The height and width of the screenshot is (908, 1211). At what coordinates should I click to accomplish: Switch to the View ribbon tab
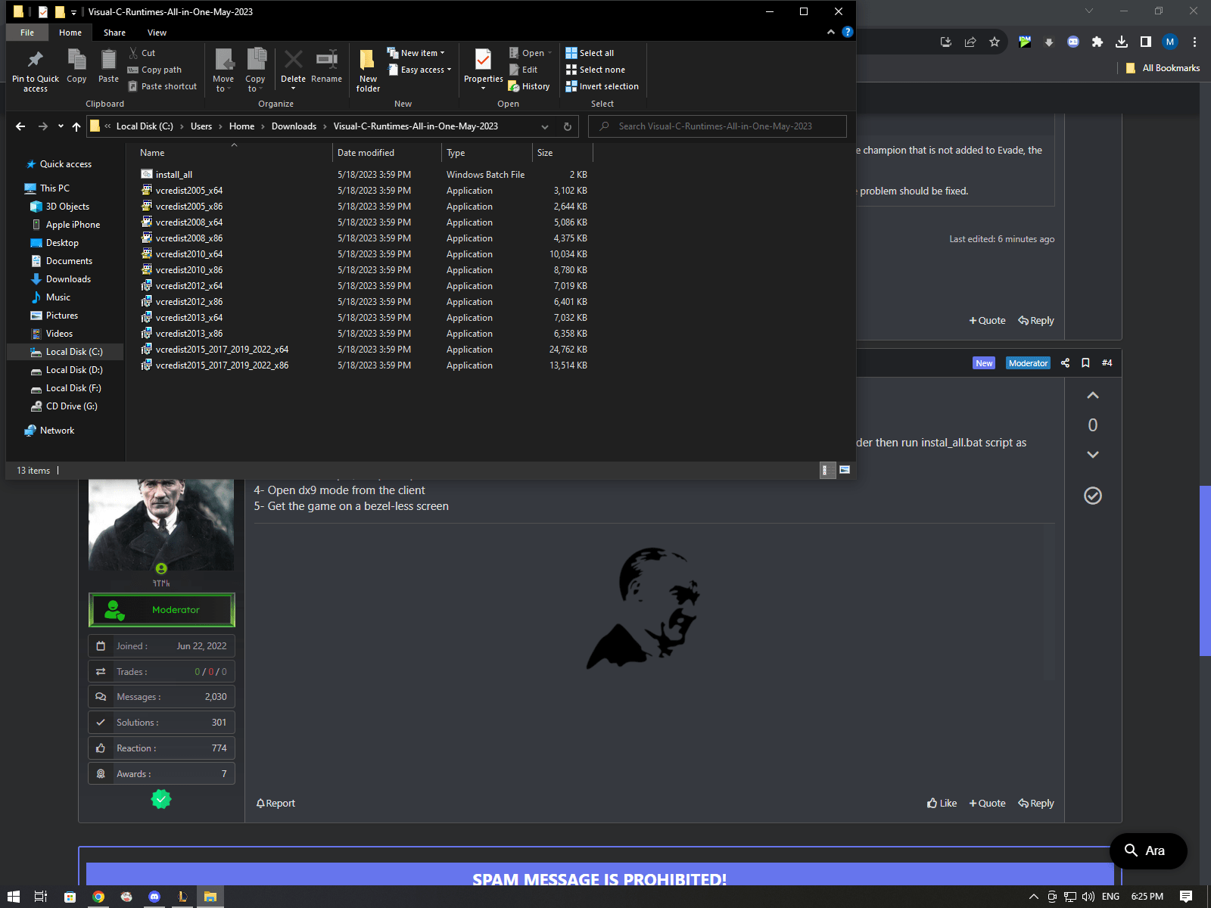(x=157, y=33)
